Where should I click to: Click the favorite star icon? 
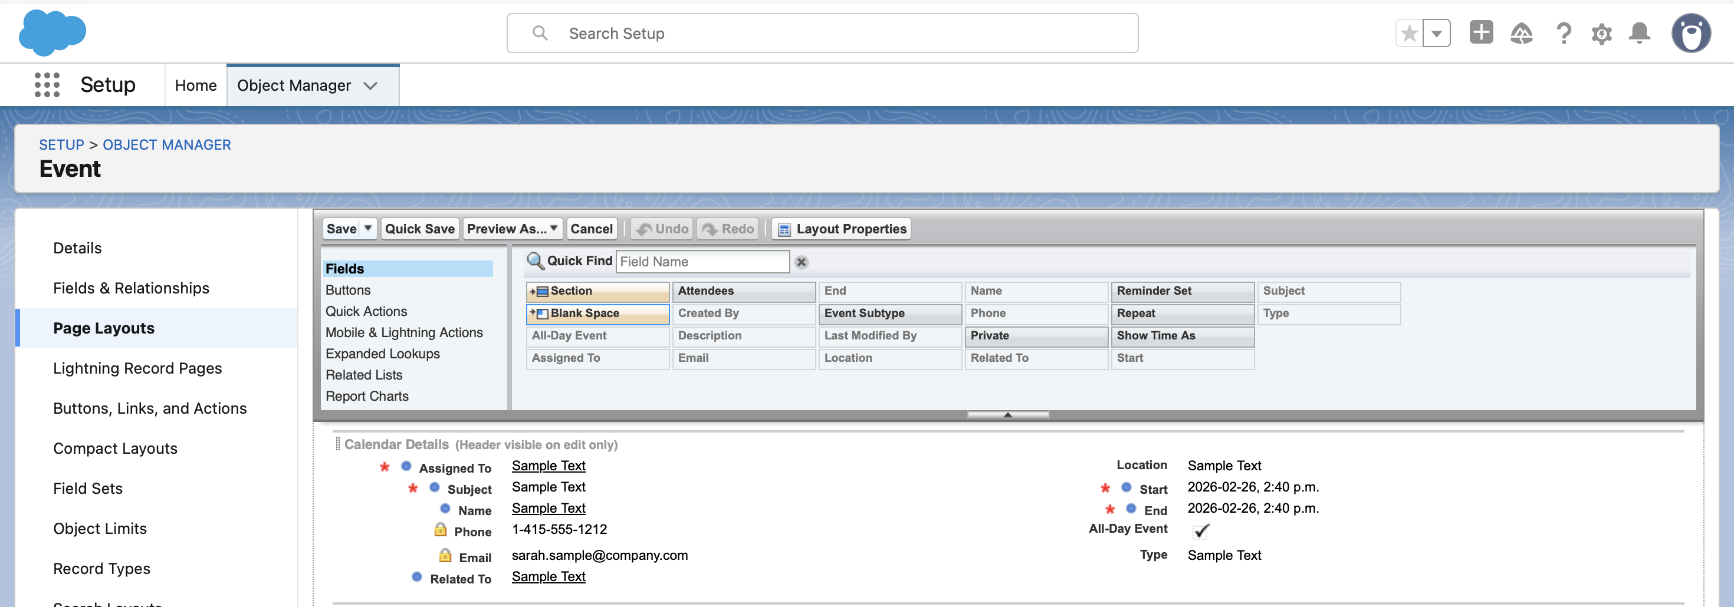(1409, 33)
